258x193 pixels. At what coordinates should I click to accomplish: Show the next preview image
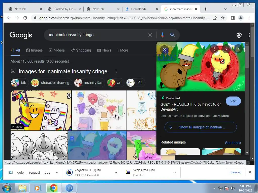coord(238,49)
